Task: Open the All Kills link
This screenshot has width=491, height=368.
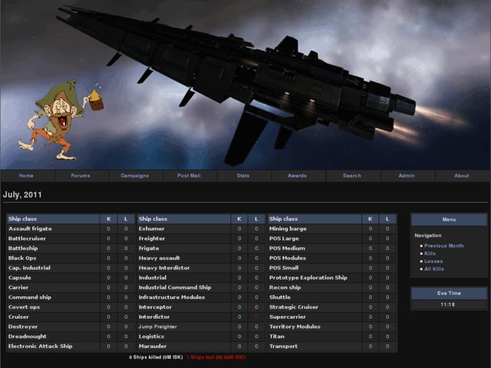Action: pos(434,269)
